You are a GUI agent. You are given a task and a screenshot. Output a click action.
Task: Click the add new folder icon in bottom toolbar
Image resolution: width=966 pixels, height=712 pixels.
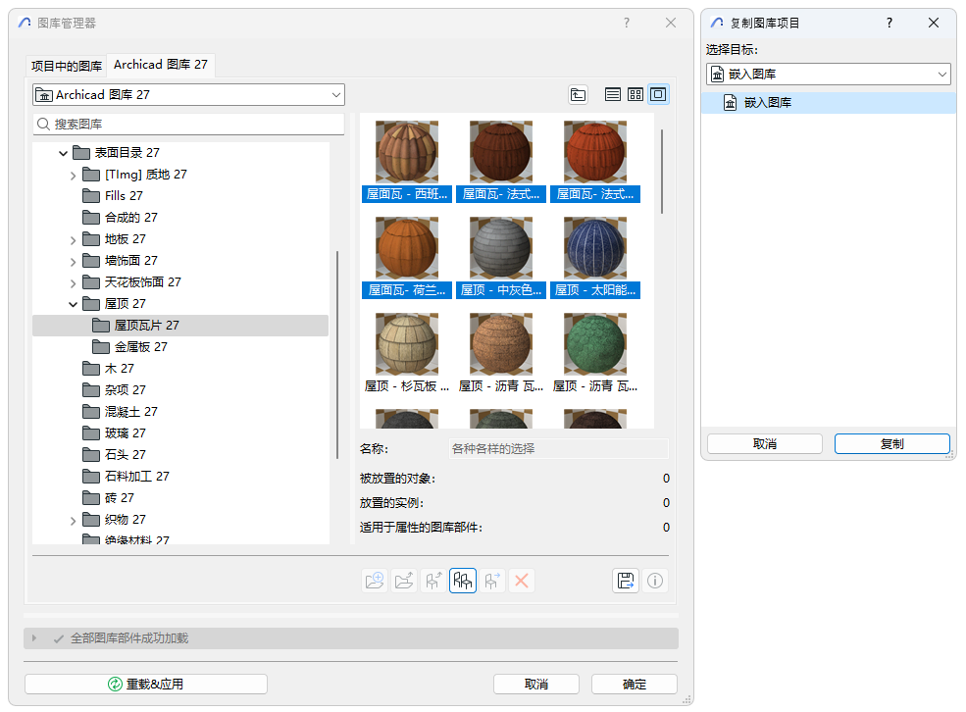tap(375, 581)
